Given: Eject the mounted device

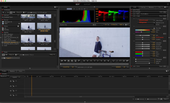Looking at the screenshot, I should pyautogui.click(x=19, y=23).
